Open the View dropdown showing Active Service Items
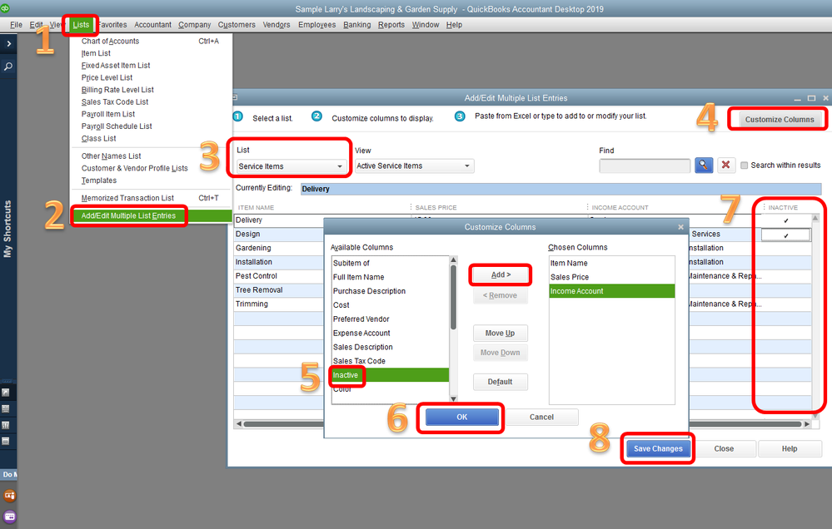 pos(414,166)
